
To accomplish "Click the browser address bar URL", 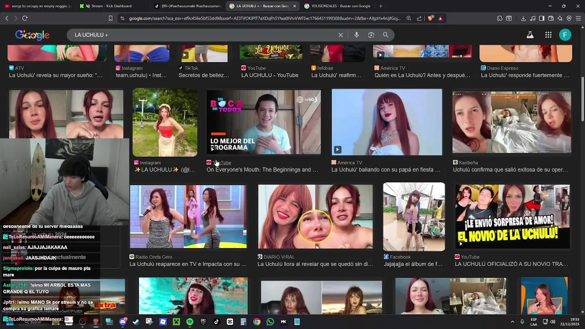I will point(264,18).
